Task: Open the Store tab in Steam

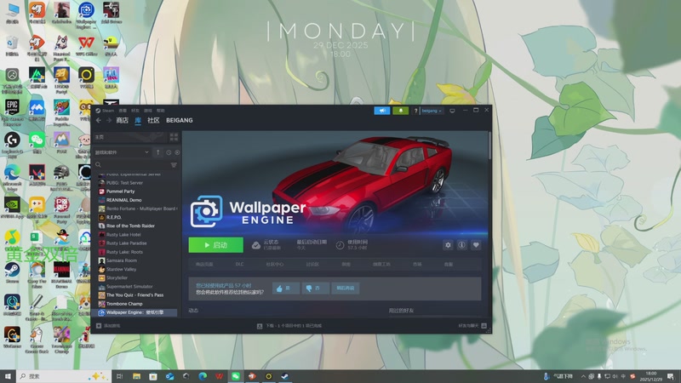Action: click(x=122, y=120)
